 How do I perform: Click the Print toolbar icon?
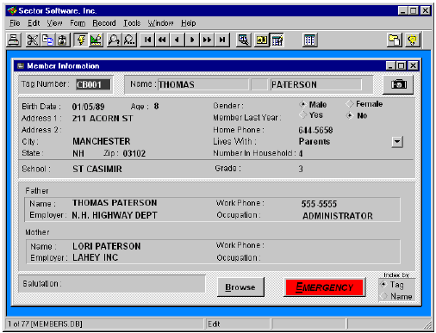(14, 40)
